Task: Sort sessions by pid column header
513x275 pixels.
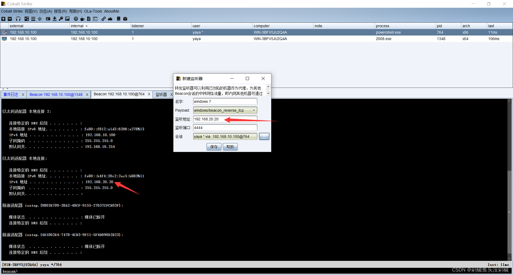Action: click(448, 26)
